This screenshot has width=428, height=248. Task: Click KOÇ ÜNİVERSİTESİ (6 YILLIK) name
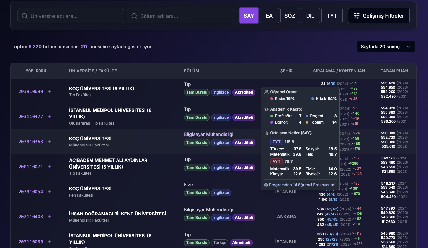(102, 89)
